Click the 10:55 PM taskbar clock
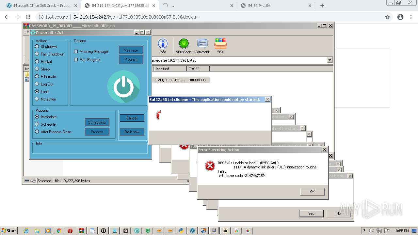This screenshot has height=235, width=418. tap(401, 231)
